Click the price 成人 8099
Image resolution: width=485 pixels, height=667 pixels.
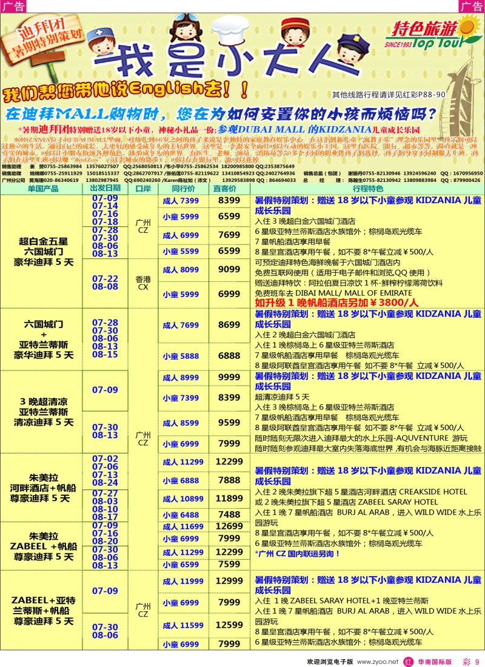[181, 270]
